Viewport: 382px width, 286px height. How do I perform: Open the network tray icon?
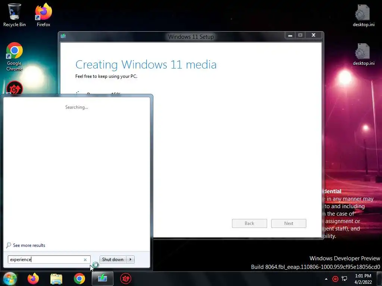(344, 279)
